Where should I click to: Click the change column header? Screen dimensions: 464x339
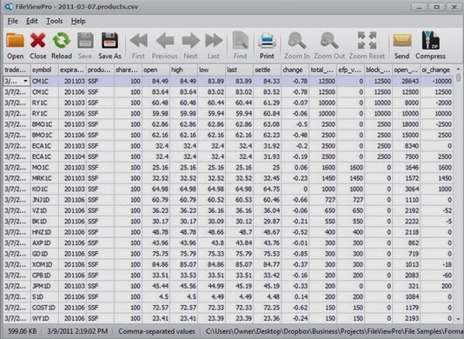[x=295, y=70]
